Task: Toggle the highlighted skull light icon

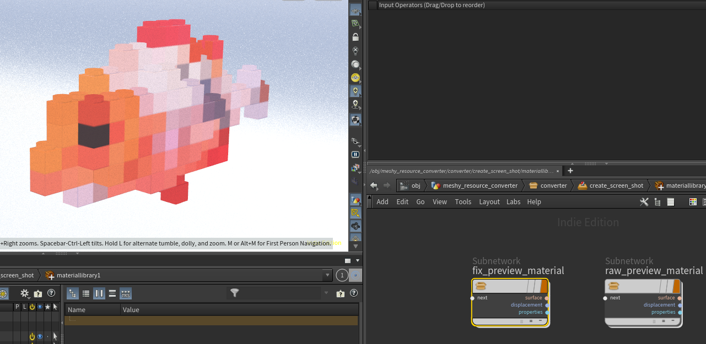Action: (355, 91)
